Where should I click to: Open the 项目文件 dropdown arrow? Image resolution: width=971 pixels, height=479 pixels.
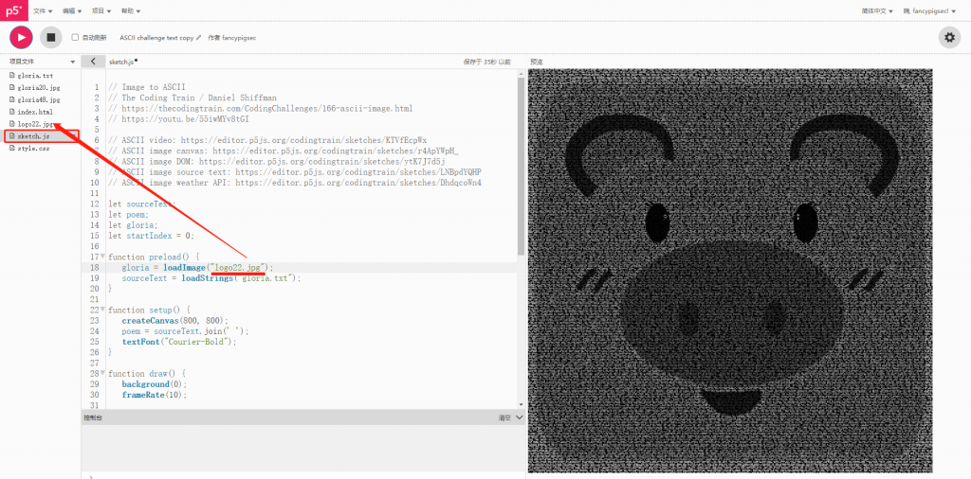[73, 62]
